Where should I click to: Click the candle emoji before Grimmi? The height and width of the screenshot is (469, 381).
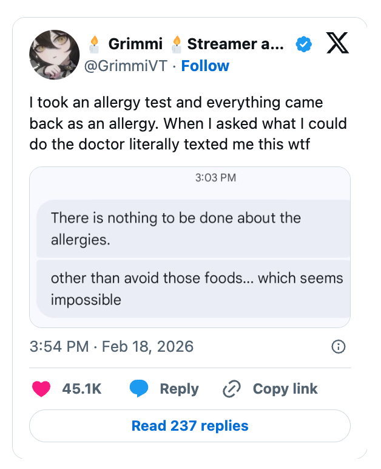(94, 44)
